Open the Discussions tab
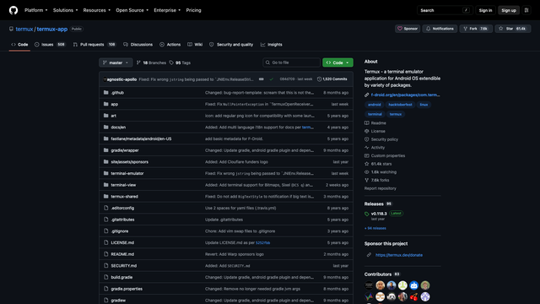 tap(138, 45)
